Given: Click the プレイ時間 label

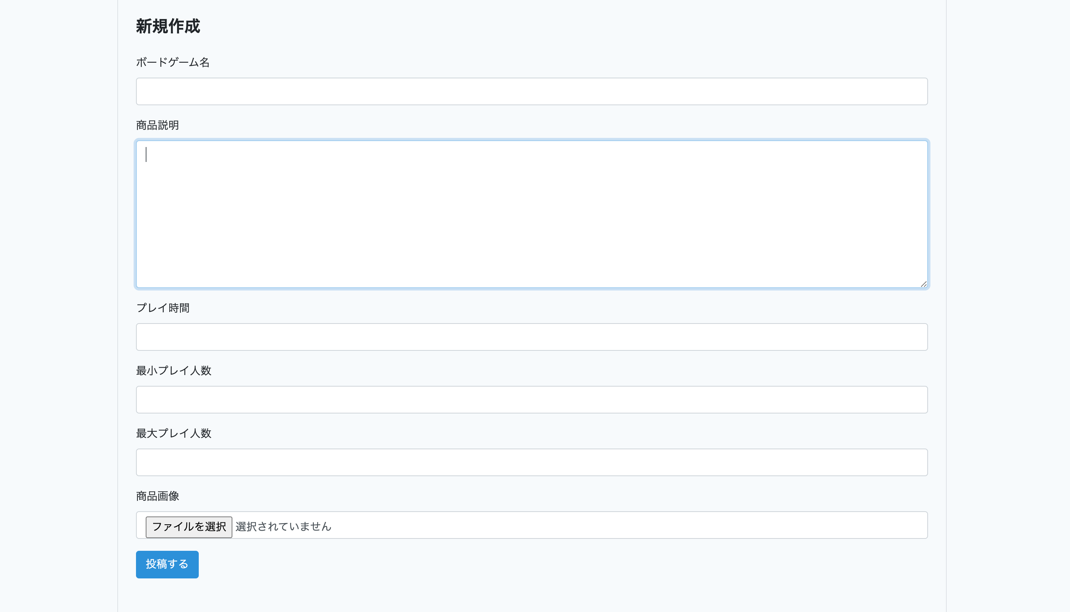Looking at the screenshot, I should pos(163,308).
